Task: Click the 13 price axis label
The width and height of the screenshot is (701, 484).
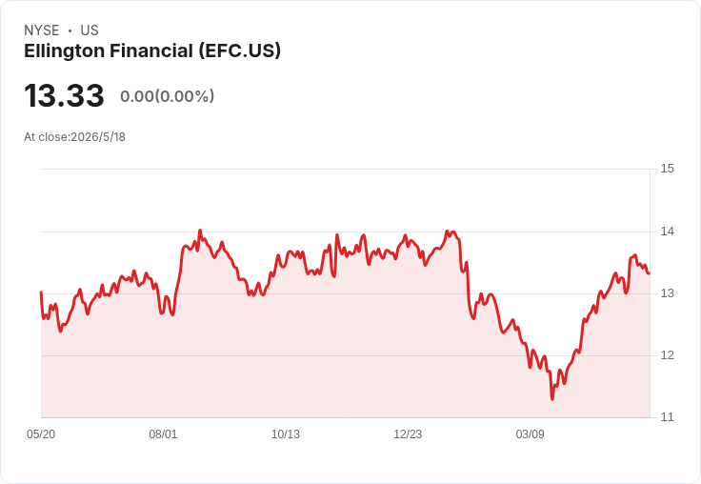Action: coord(667,293)
